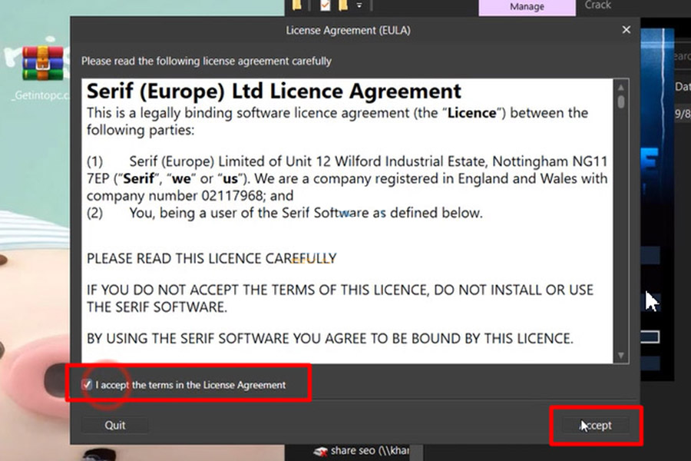
Task: Click the license text scrollbar up arrow
Action: tap(621, 88)
